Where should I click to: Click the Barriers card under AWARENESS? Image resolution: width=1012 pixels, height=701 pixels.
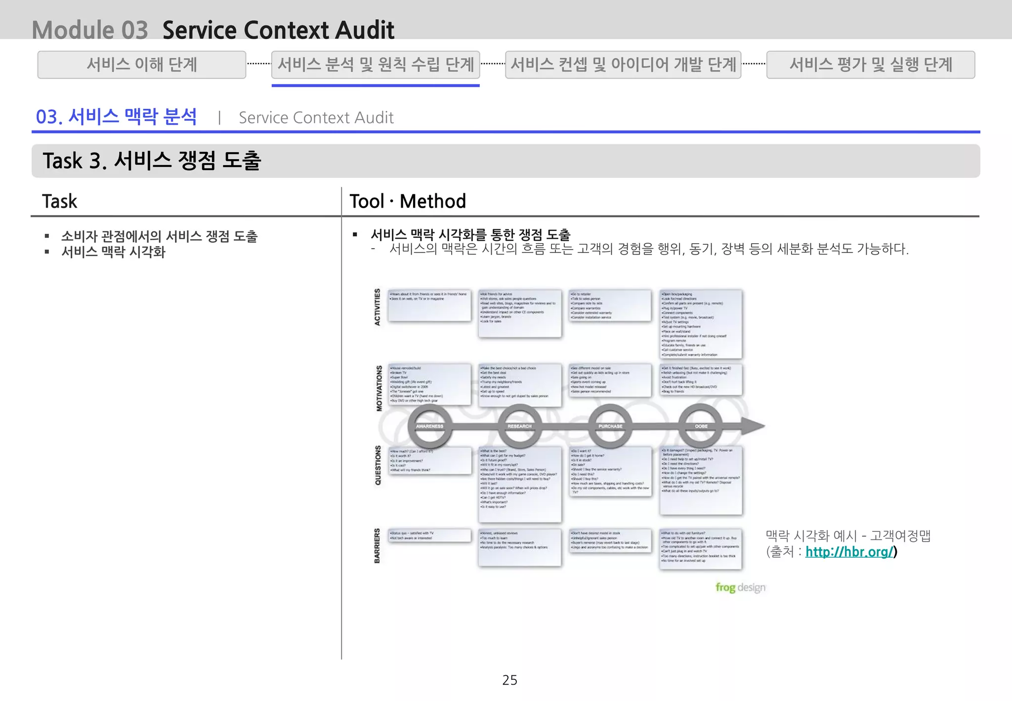coord(429,535)
